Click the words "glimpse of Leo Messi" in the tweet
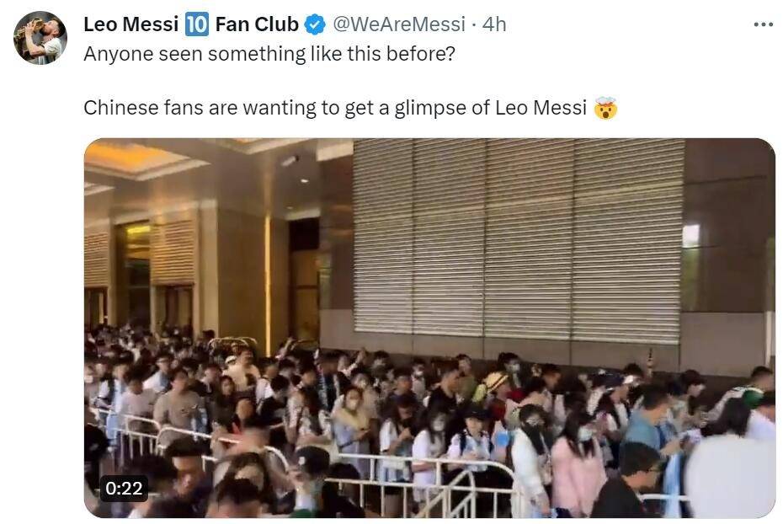 click(x=490, y=108)
